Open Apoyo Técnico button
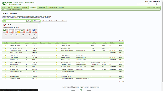163x91 pixels. (x=84, y=87)
